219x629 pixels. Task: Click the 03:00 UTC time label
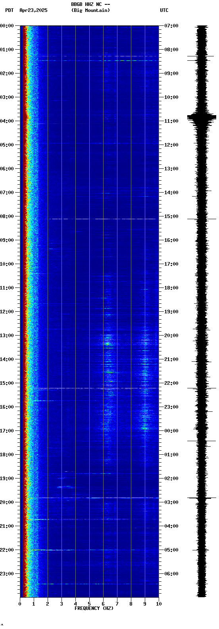[171, 502]
